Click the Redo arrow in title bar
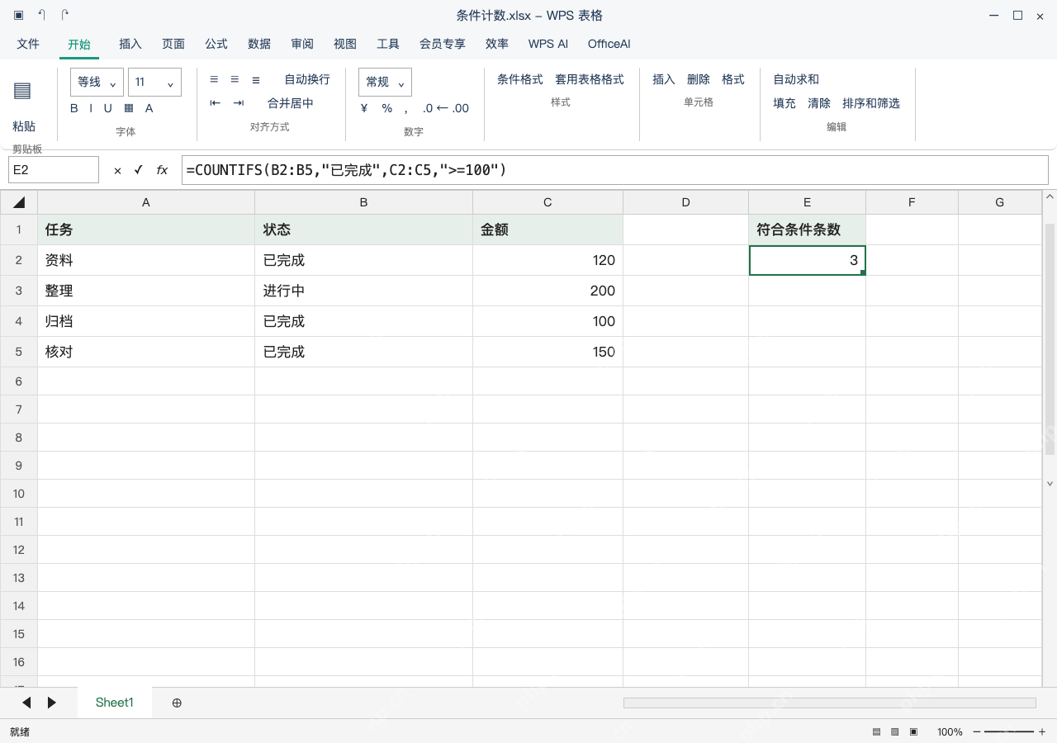The width and height of the screenshot is (1057, 743). (x=64, y=16)
